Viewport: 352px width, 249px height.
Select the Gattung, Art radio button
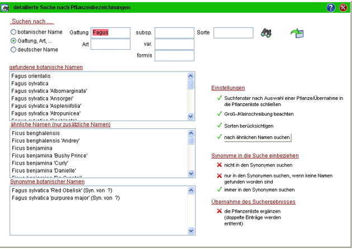pyautogui.click(x=13, y=41)
